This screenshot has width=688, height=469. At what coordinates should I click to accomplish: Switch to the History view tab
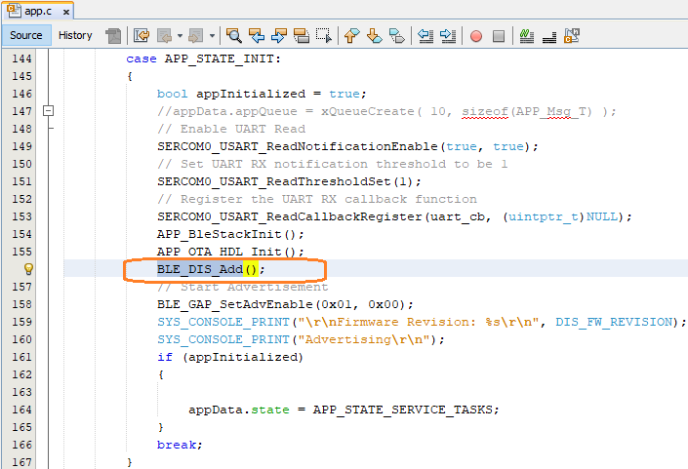click(75, 35)
